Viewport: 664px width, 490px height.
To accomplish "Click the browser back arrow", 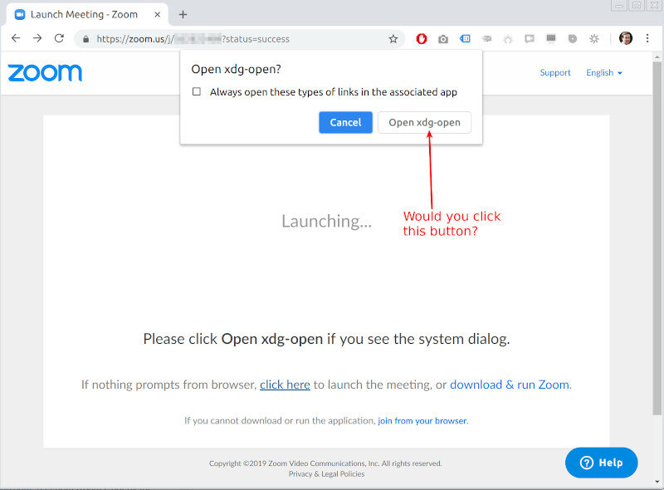I will [x=16, y=38].
